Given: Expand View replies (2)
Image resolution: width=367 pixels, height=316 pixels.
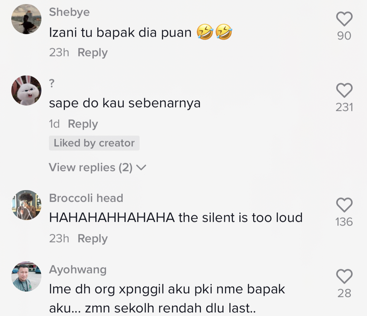Looking at the screenshot, I should [91, 168].
